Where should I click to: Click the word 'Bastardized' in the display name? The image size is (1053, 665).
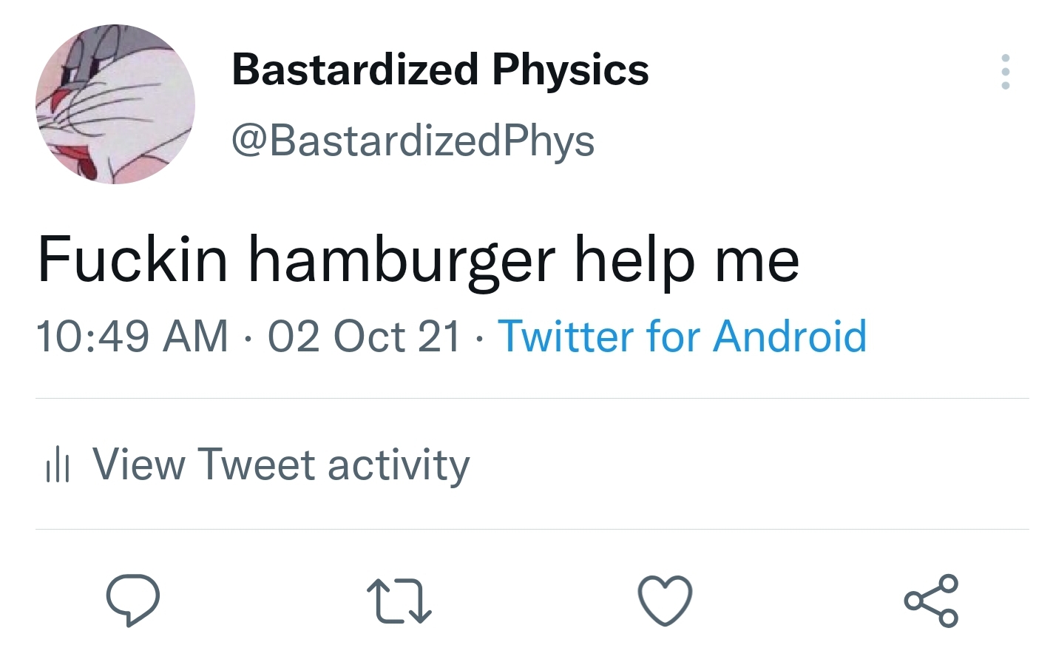355,70
